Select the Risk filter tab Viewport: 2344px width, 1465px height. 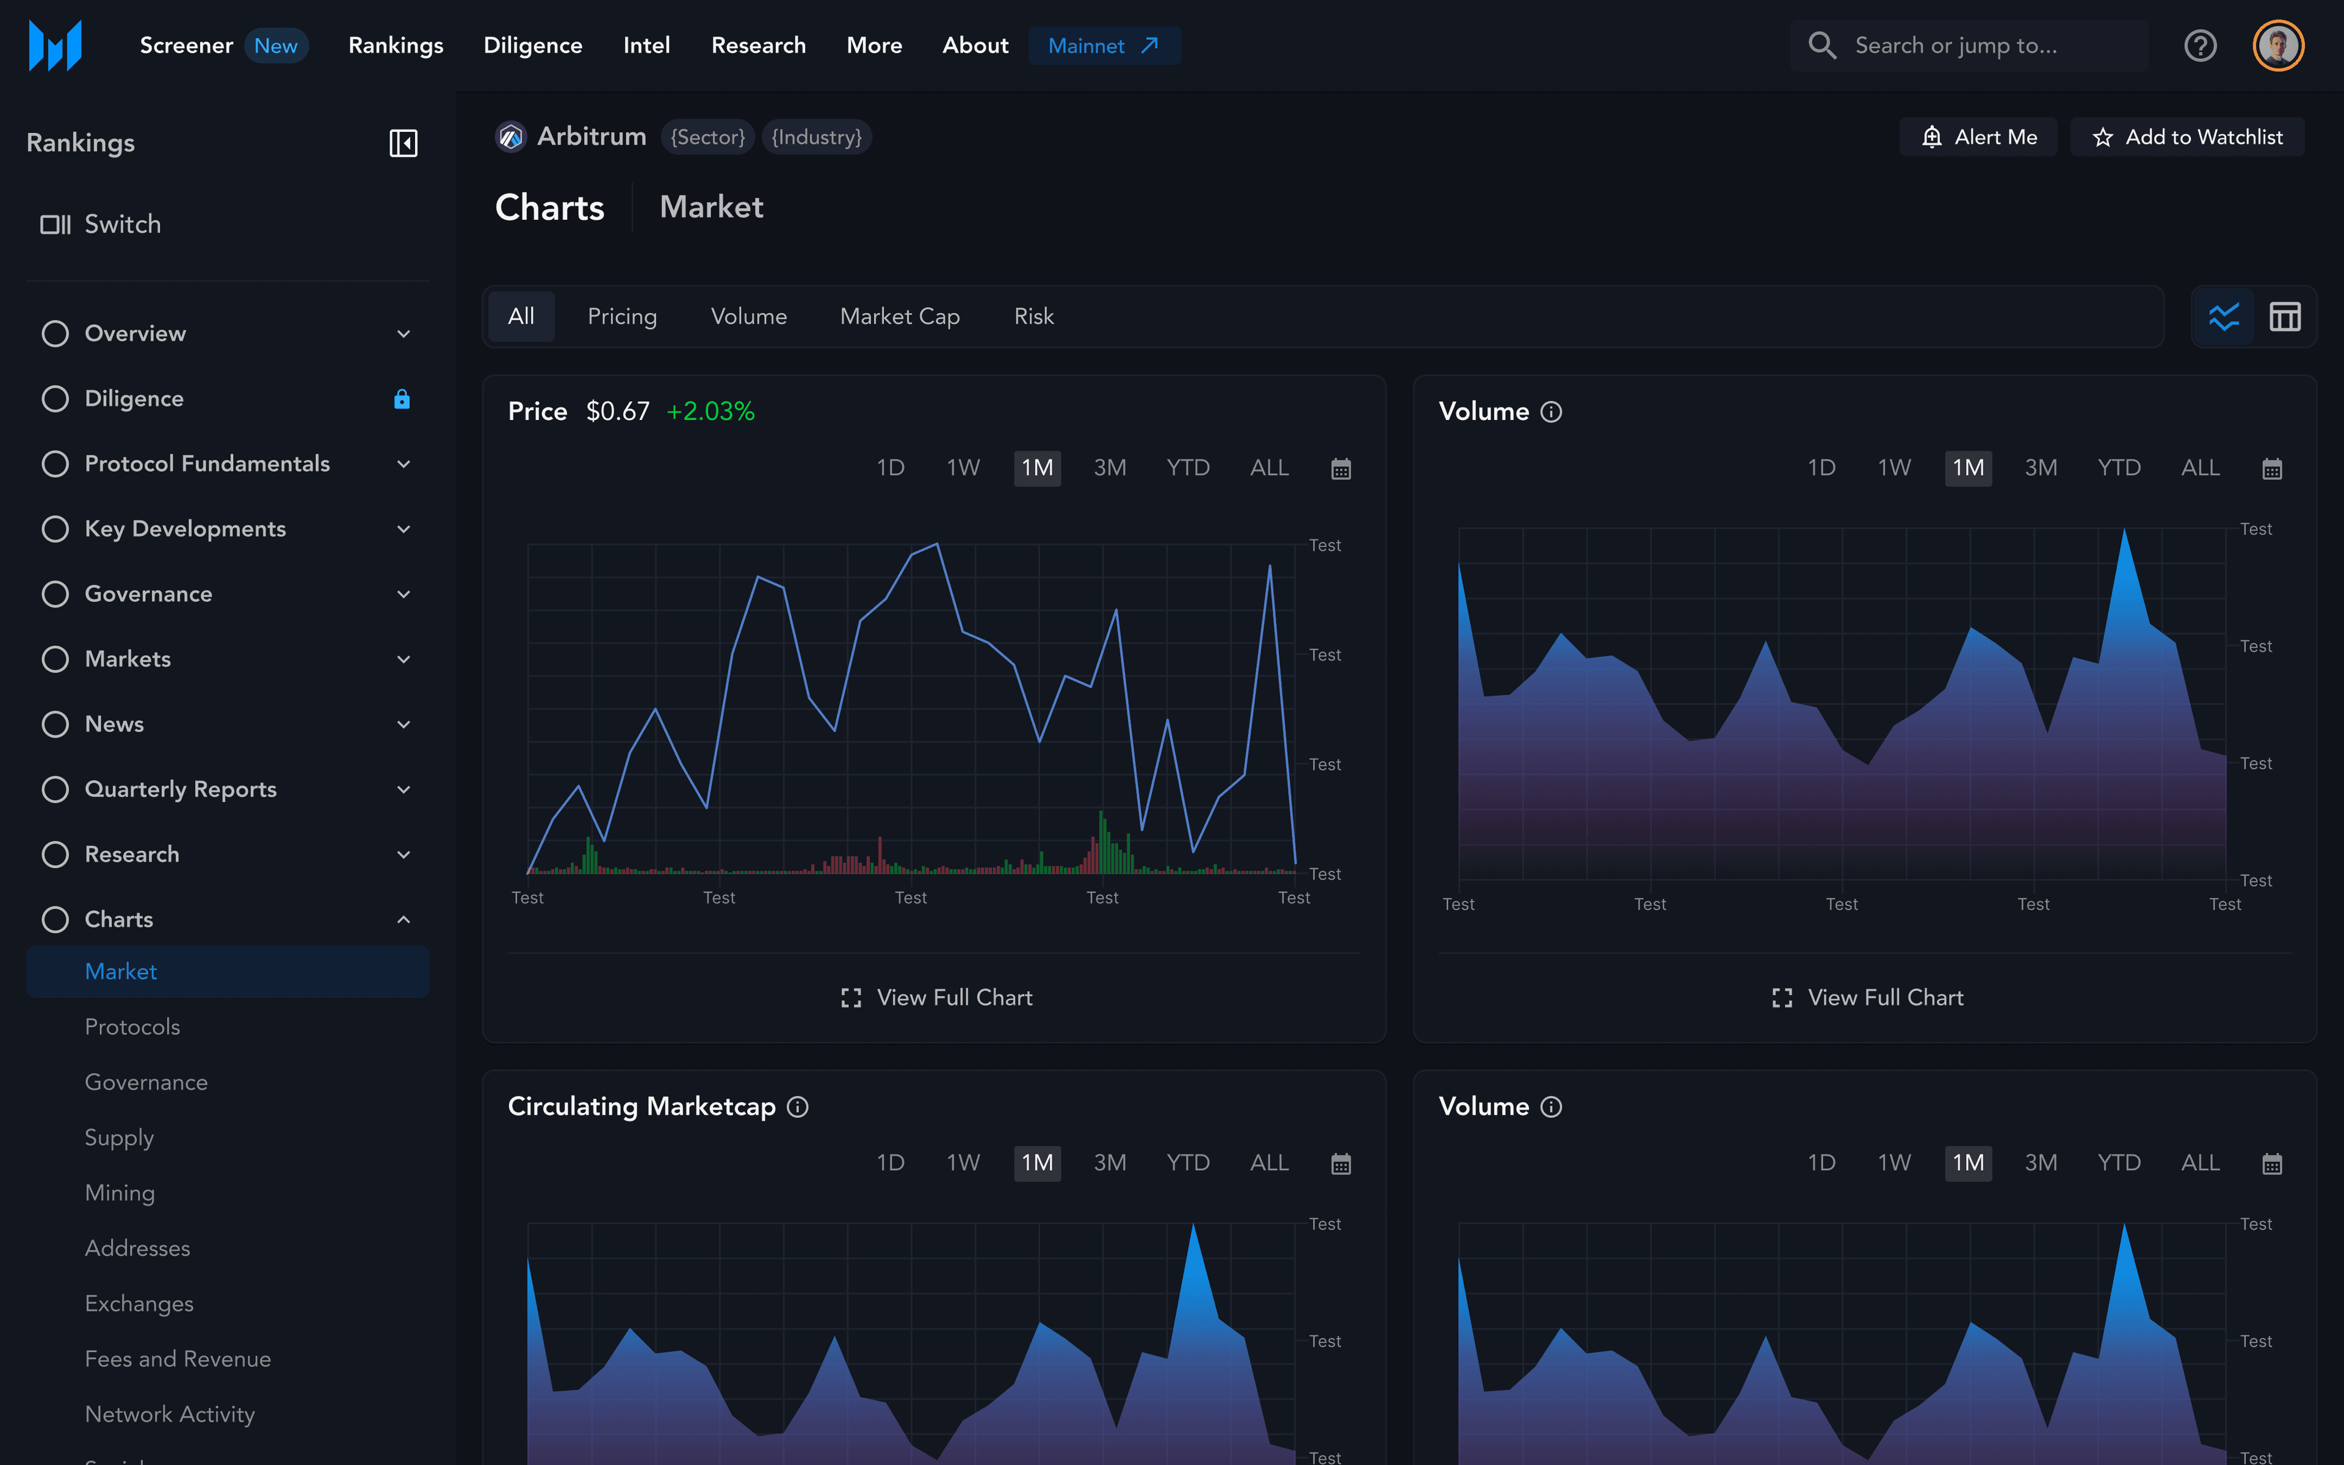[1033, 317]
